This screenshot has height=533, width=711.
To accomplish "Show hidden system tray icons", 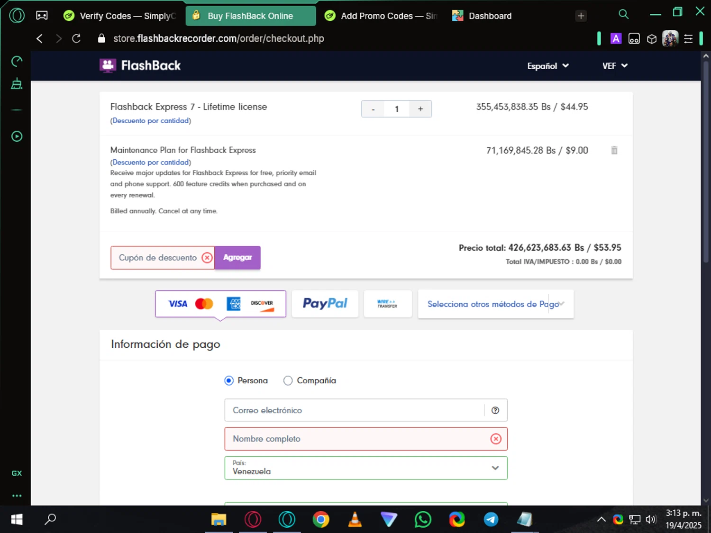I will [x=601, y=519].
